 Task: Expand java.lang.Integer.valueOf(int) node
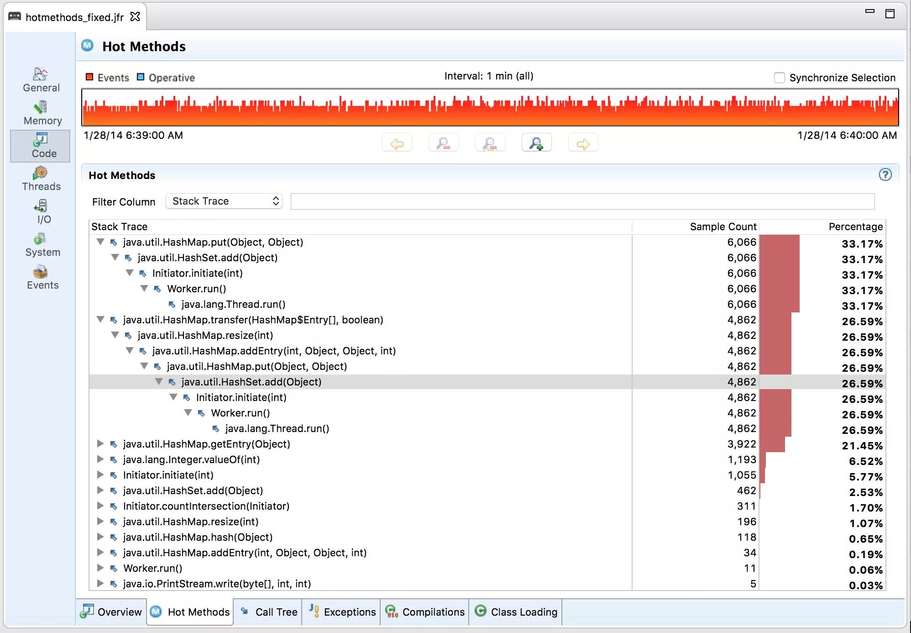tap(100, 459)
